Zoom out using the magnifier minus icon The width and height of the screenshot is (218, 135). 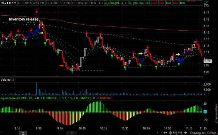coord(180,133)
